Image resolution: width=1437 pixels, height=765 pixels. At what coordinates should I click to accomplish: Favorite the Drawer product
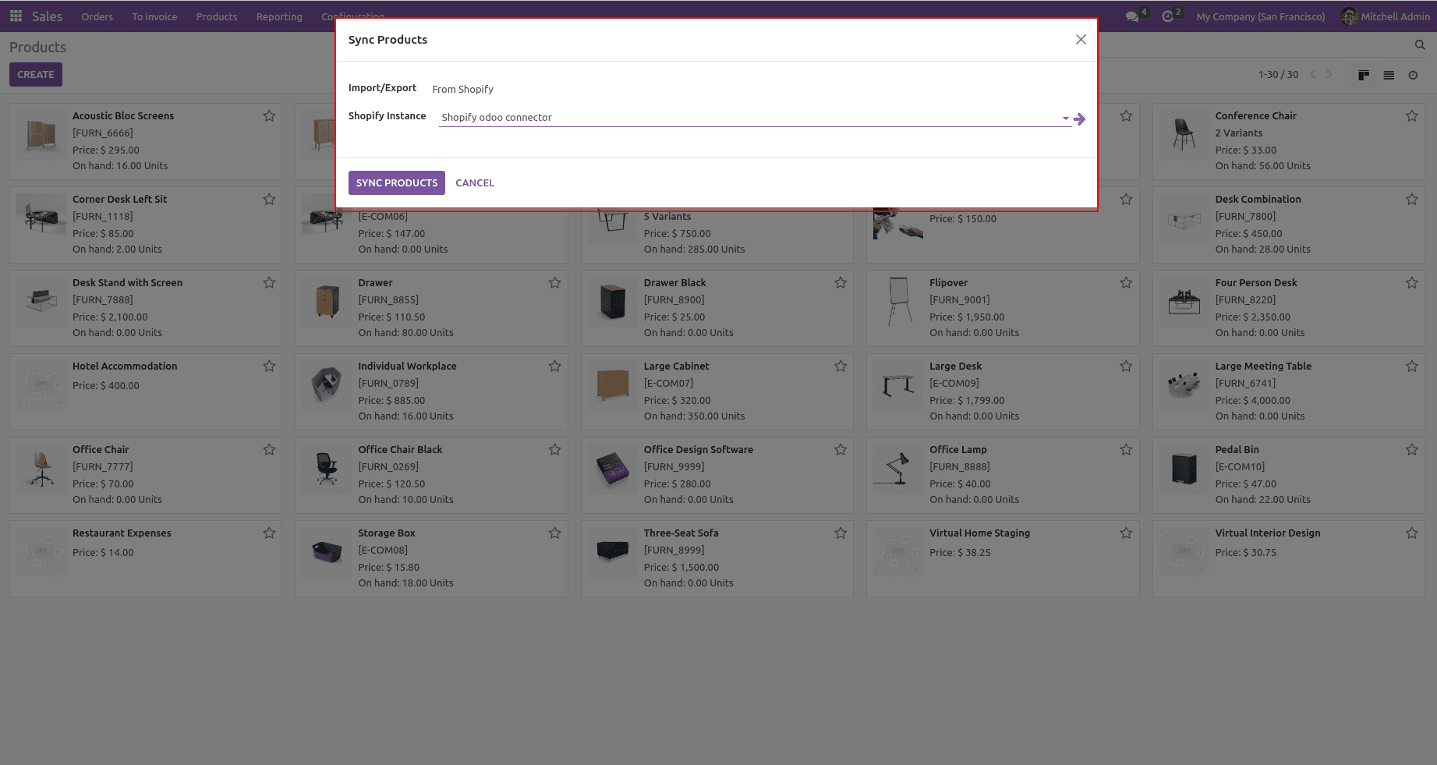pos(554,282)
